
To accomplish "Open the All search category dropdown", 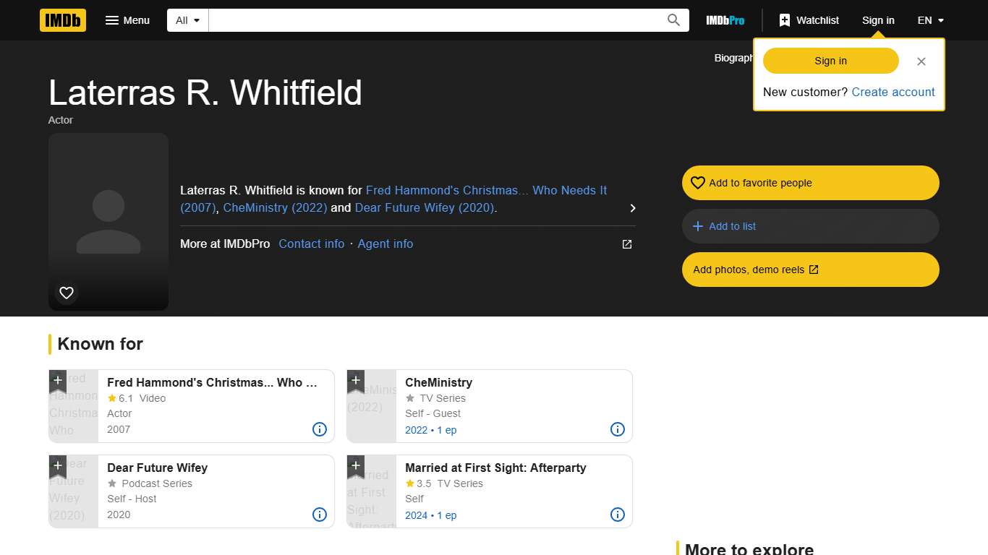I will (x=187, y=20).
